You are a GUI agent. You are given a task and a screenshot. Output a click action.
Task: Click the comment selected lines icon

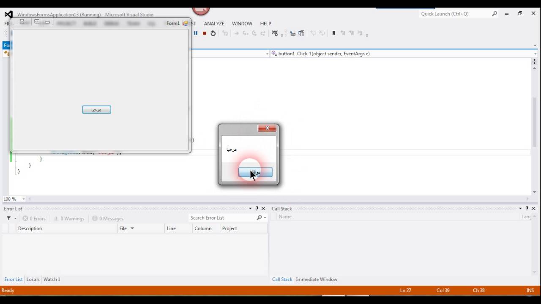[x=313, y=33]
